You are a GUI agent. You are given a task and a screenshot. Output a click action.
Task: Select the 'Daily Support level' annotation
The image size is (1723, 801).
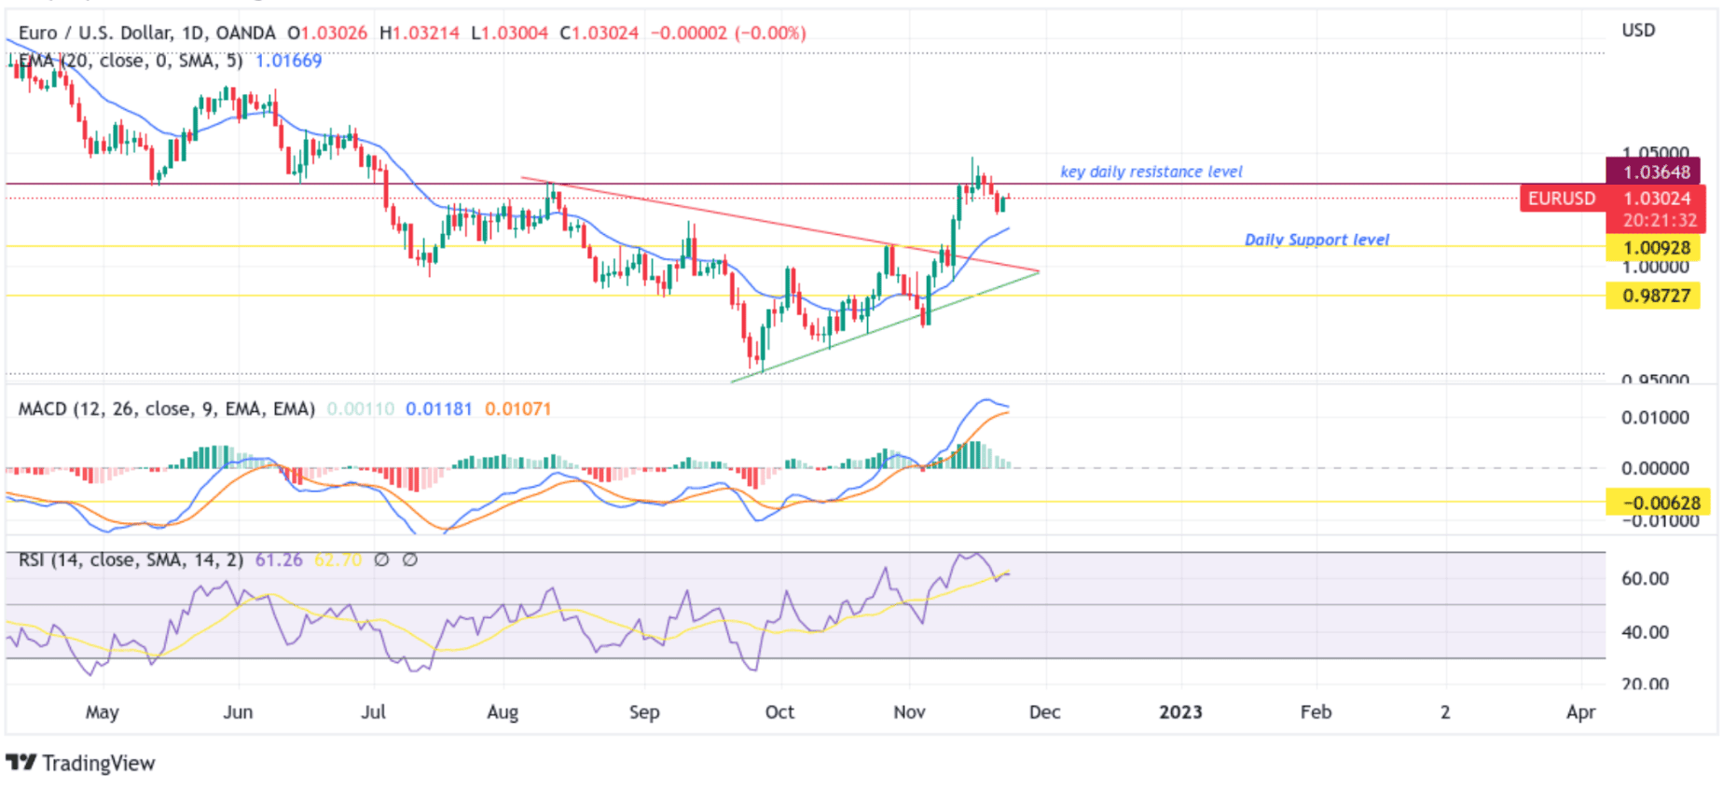click(x=1316, y=240)
